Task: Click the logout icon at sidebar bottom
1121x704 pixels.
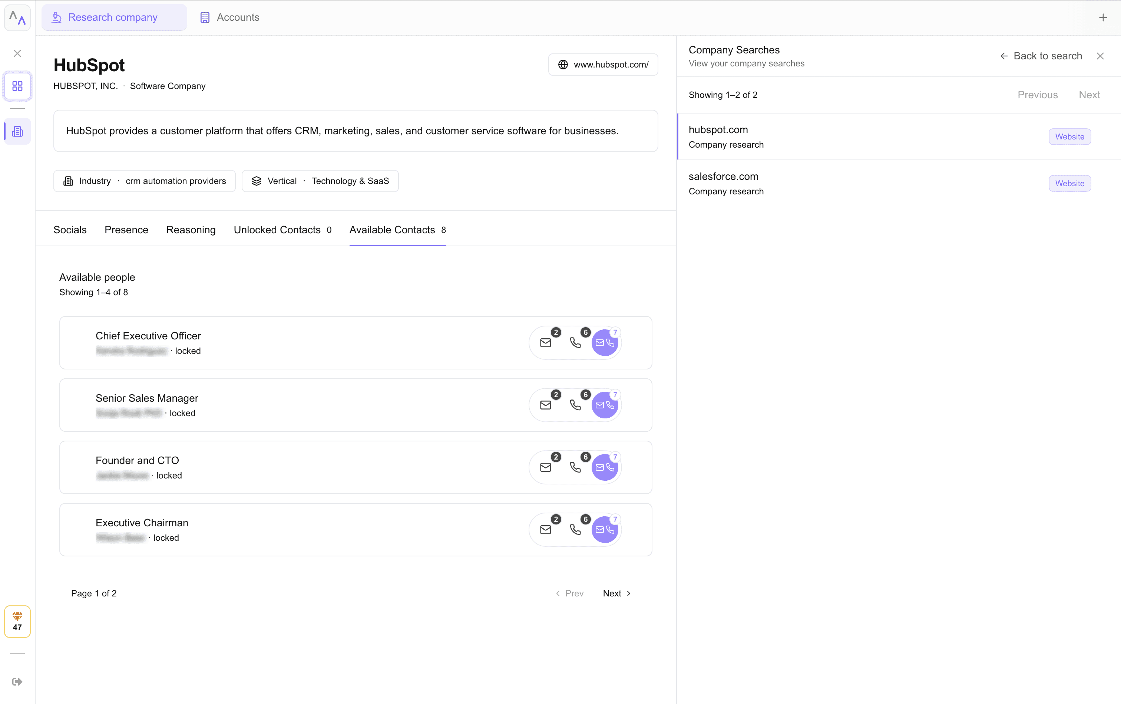Action: 17,682
